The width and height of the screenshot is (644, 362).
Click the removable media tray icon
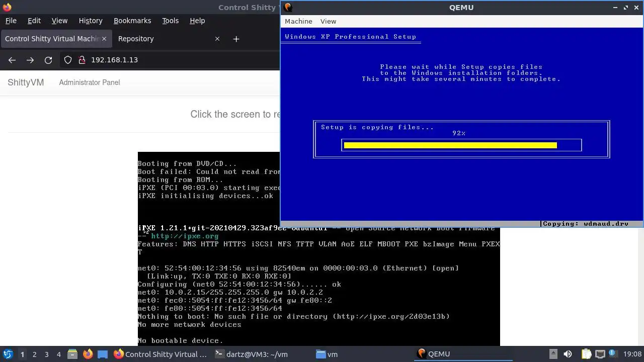click(553, 354)
